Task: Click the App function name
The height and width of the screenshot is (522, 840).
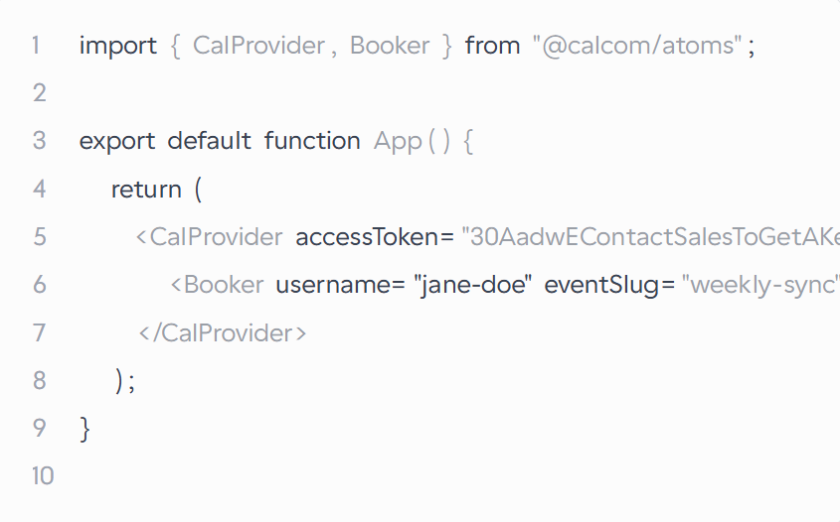Action: [398, 142]
